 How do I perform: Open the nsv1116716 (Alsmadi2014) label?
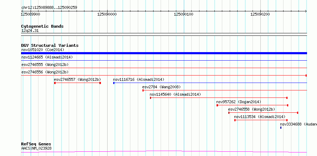(139, 79)
